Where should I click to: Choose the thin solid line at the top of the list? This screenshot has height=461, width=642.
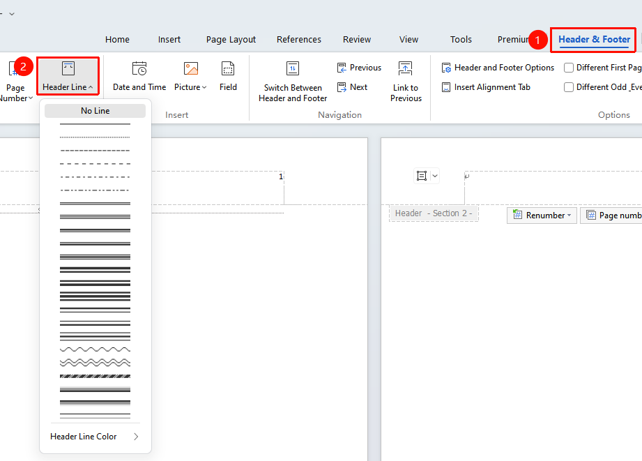[95, 123]
